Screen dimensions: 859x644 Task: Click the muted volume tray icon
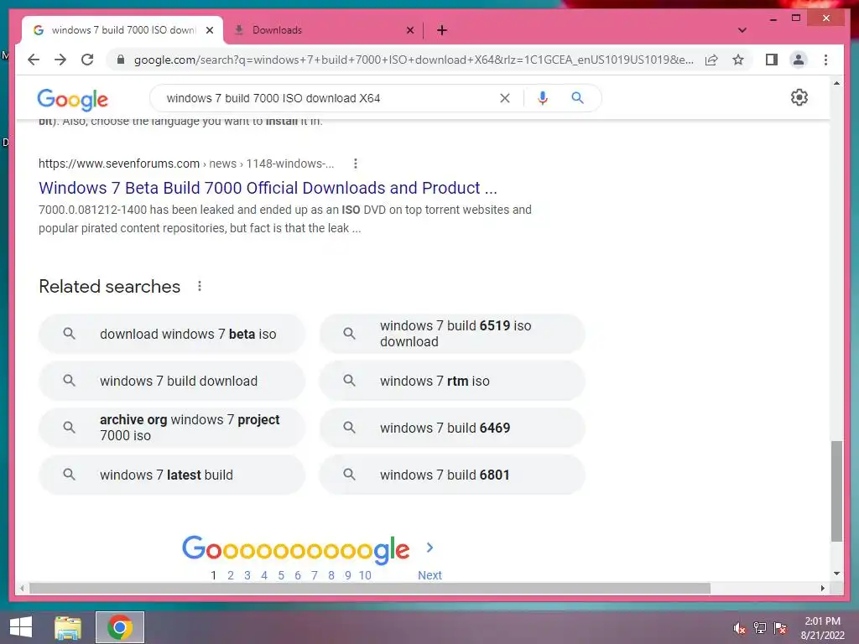coord(739,628)
